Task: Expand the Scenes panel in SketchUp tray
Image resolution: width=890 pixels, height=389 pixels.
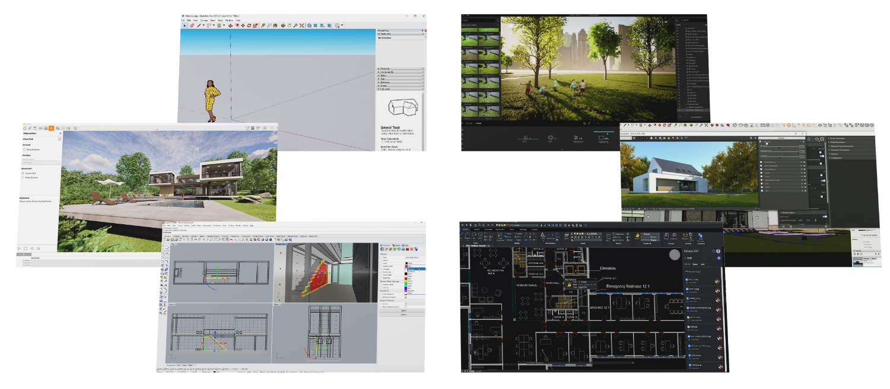Action: coord(401,87)
